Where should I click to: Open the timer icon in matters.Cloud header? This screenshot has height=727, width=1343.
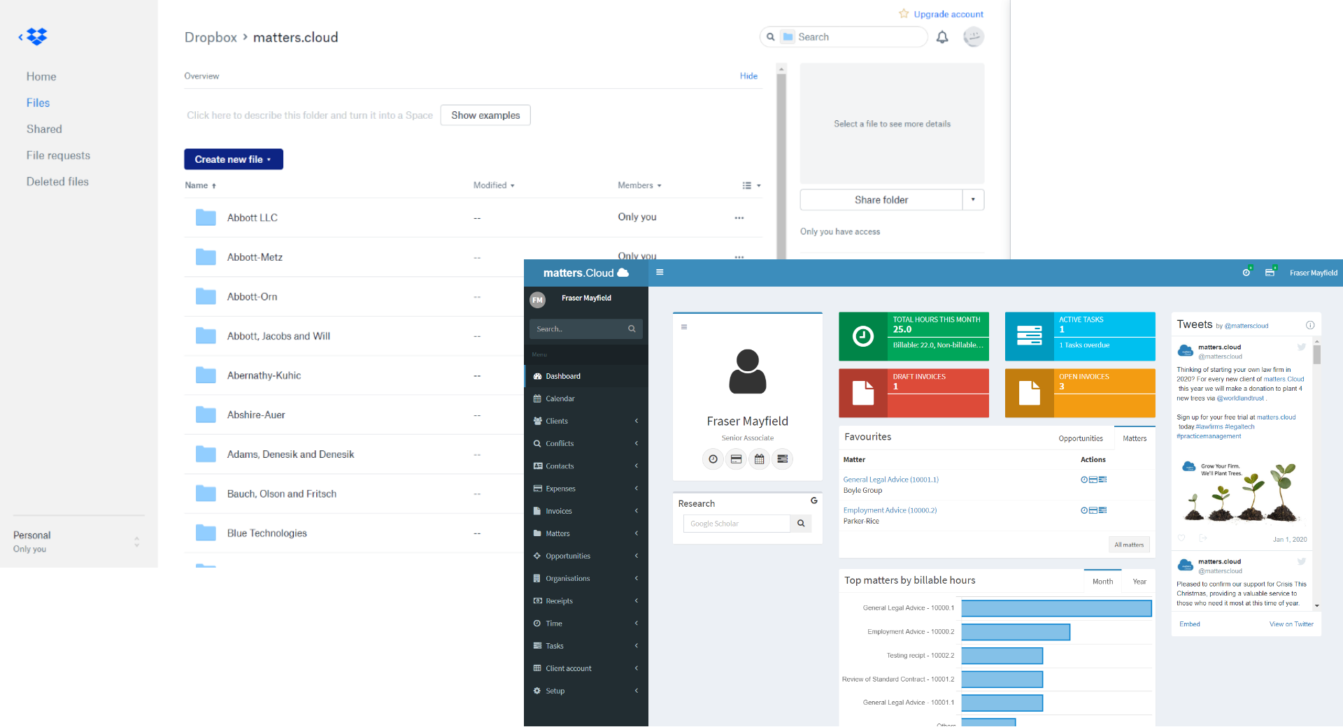(x=1246, y=273)
